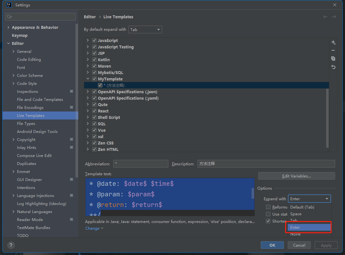The height and width of the screenshot is (255, 345).
Task: Uncheck the Kotlin template group
Action: pos(94,60)
